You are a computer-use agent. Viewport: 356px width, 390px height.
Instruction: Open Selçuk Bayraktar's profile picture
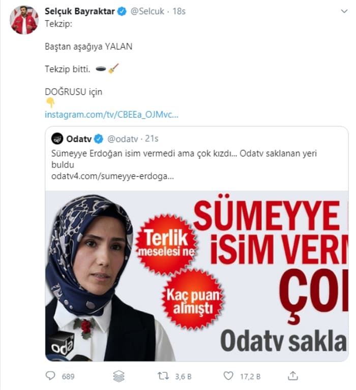coord(24,20)
